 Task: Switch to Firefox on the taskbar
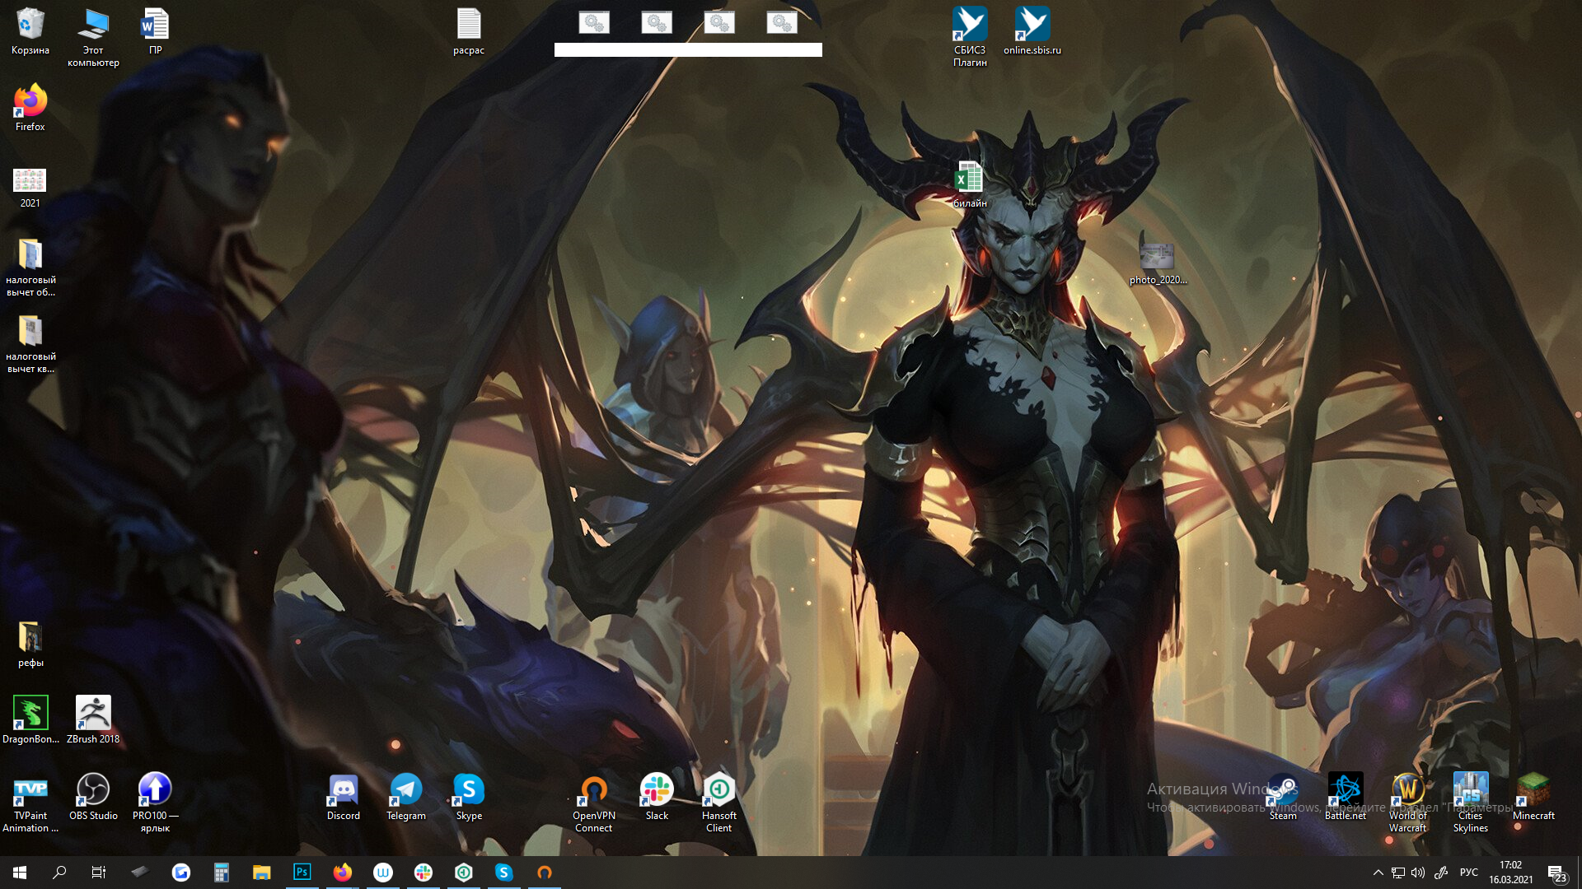coord(342,873)
